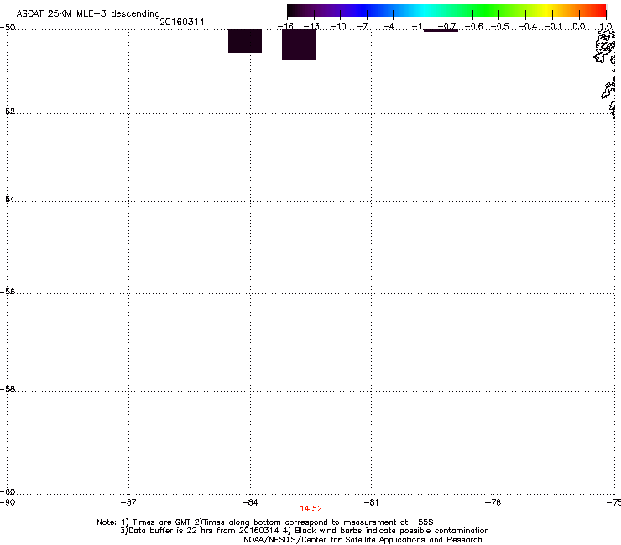
Task: Click the 1.0 color bar label
Action: pyautogui.click(x=606, y=27)
